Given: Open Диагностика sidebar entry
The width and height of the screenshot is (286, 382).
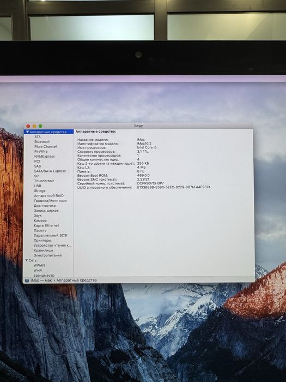Looking at the screenshot, I should [45, 205].
